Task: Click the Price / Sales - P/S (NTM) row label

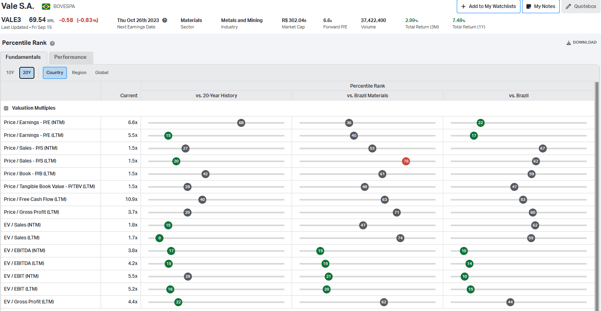Action: pyautogui.click(x=31, y=148)
